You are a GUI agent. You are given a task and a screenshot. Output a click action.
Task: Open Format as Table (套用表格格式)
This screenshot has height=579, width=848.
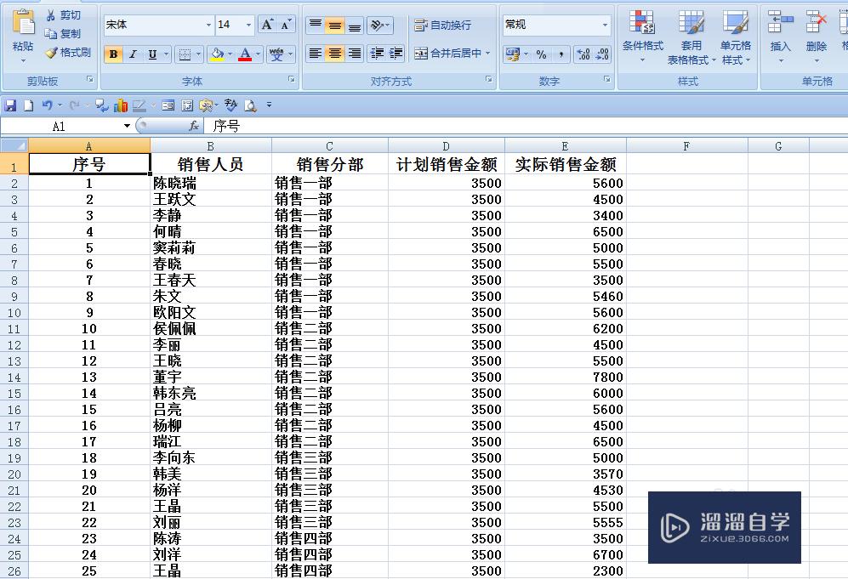(x=691, y=37)
